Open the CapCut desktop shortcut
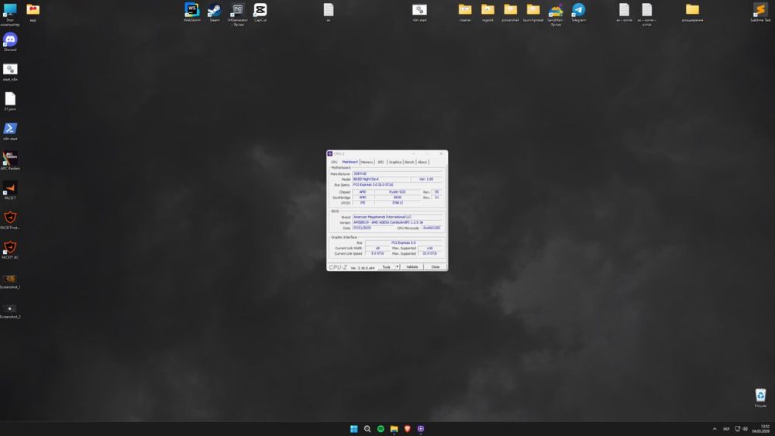This screenshot has width=775, height=436. 260,12
